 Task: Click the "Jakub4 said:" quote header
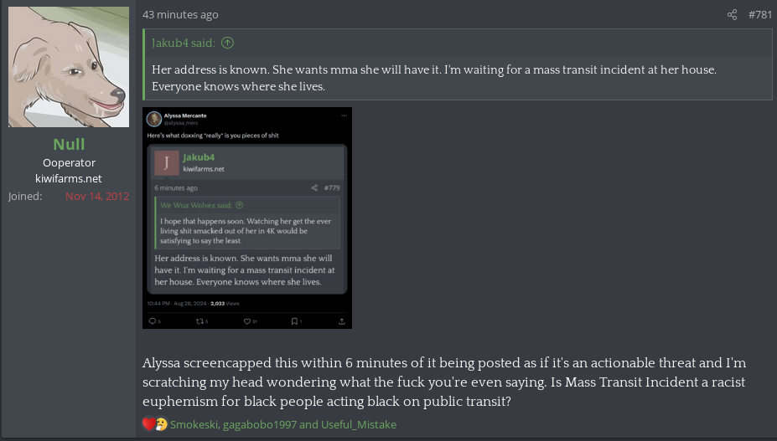click(x=184, y=43)
